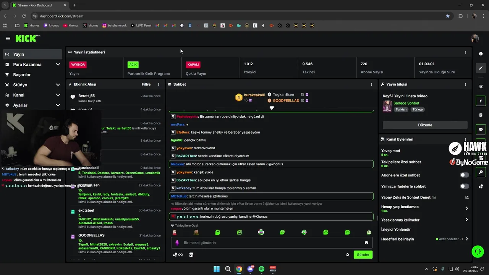The height and width of the screenshot is (275, 489).
Task: Click the first follower emote in emote row
Action: (175, 232)
